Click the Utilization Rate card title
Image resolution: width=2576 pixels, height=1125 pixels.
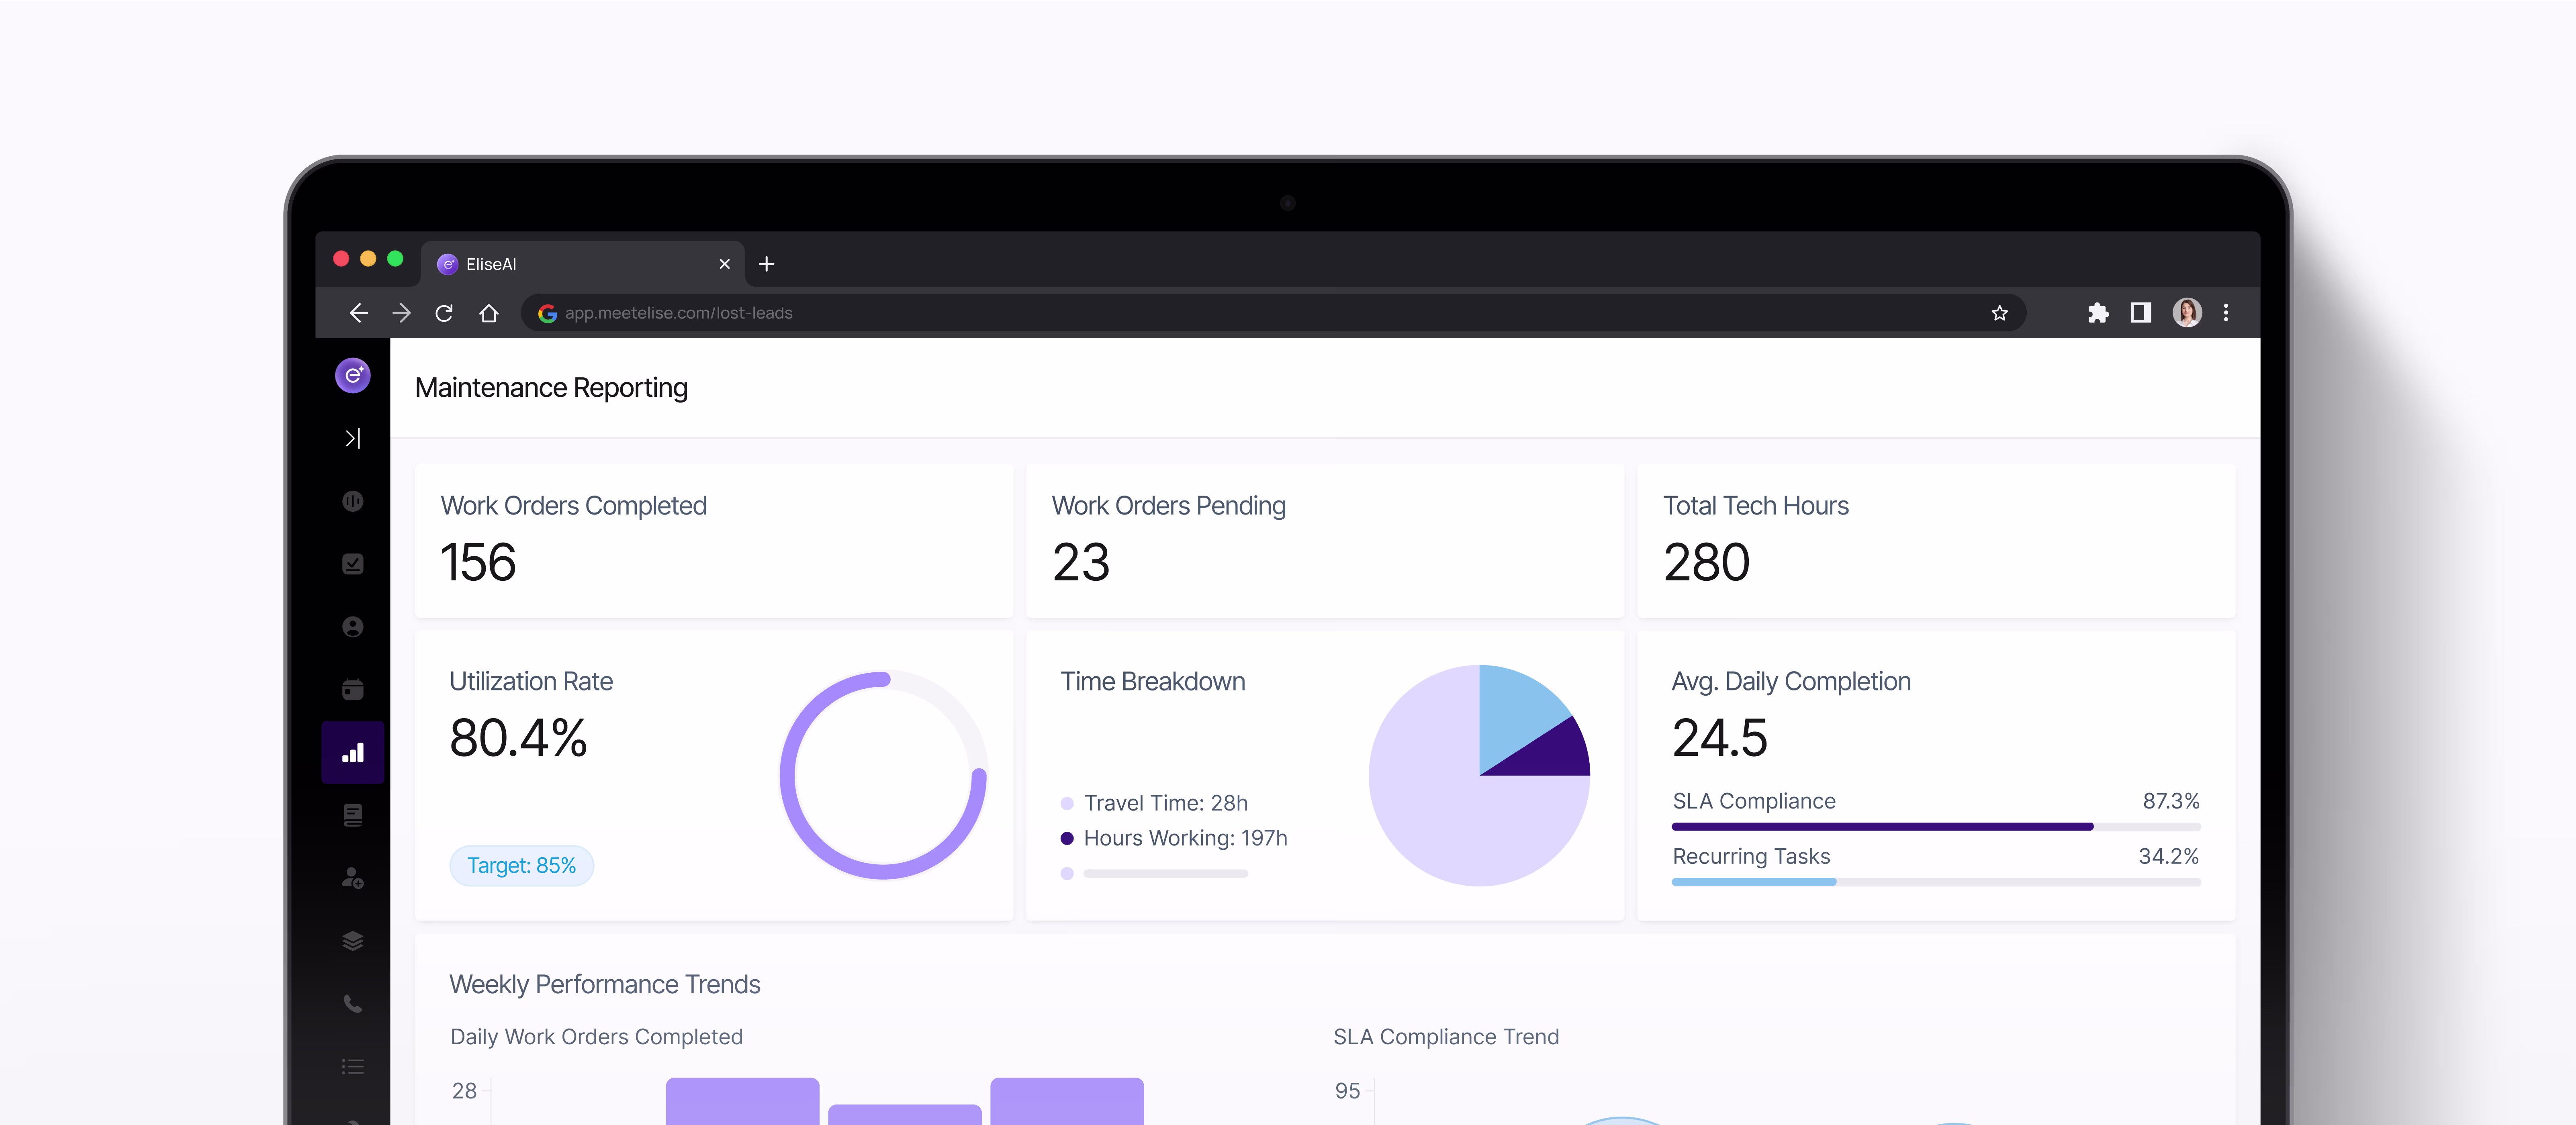pos(531,682)
